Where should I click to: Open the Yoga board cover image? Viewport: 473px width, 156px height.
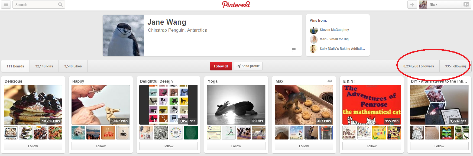click(236, 105)
